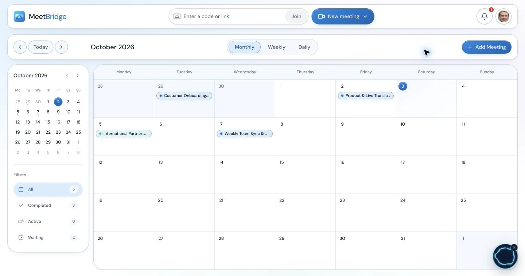Click the 20 cell in main calendar
This screenshot has width=525, height=276.
point(184,212)
